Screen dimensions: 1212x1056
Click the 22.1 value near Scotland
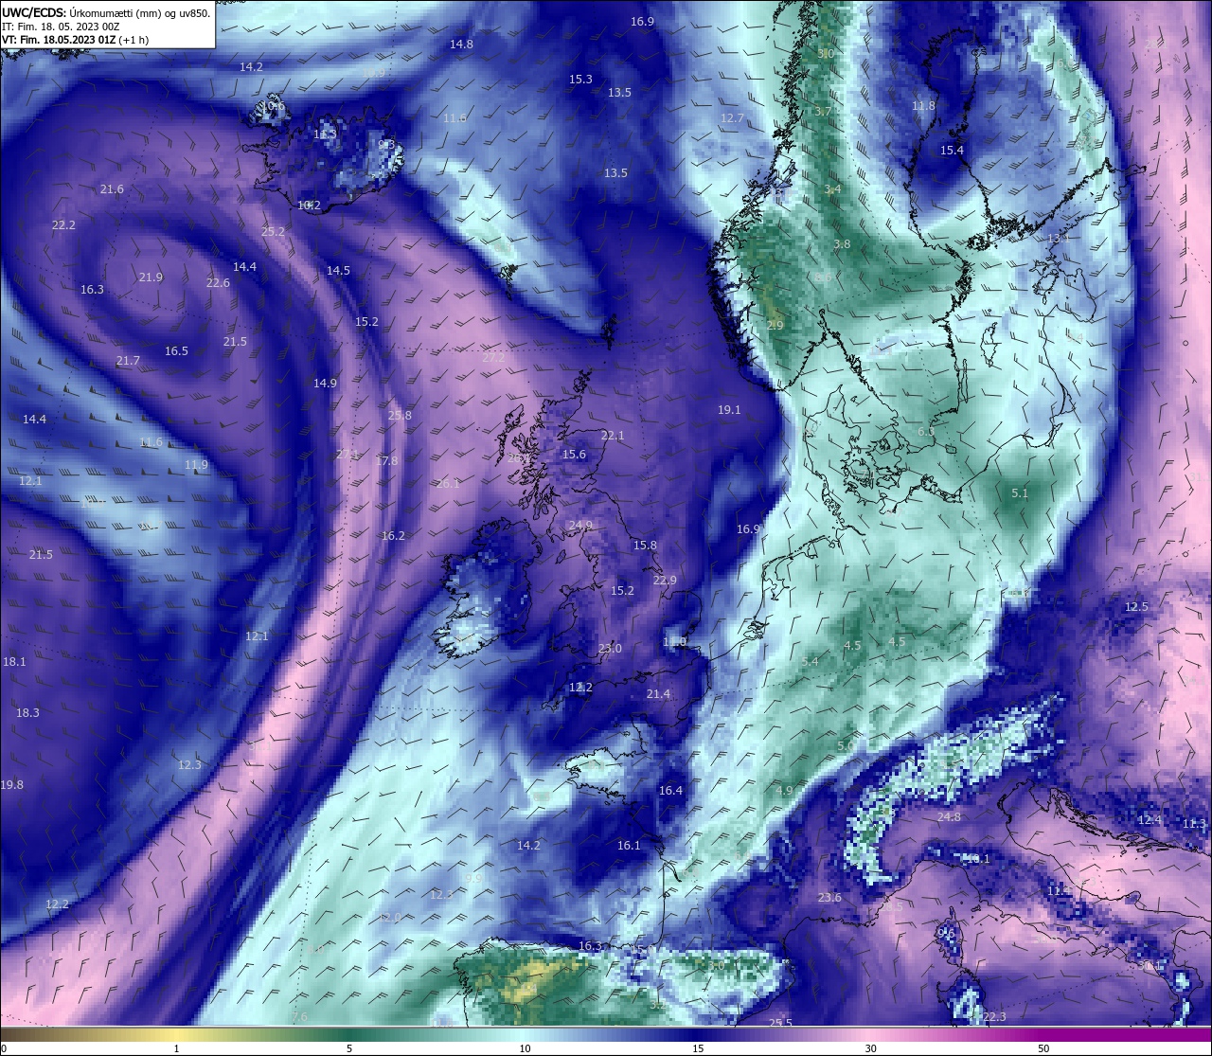pos(613,436)
